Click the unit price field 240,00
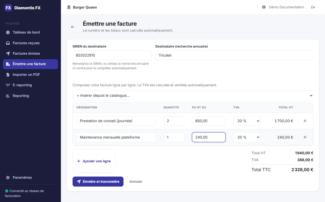 click(x=209, y=137)
